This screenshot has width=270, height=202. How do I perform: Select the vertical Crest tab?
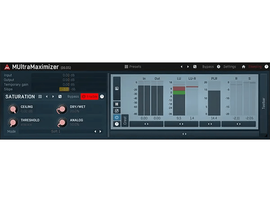[125, 121]
